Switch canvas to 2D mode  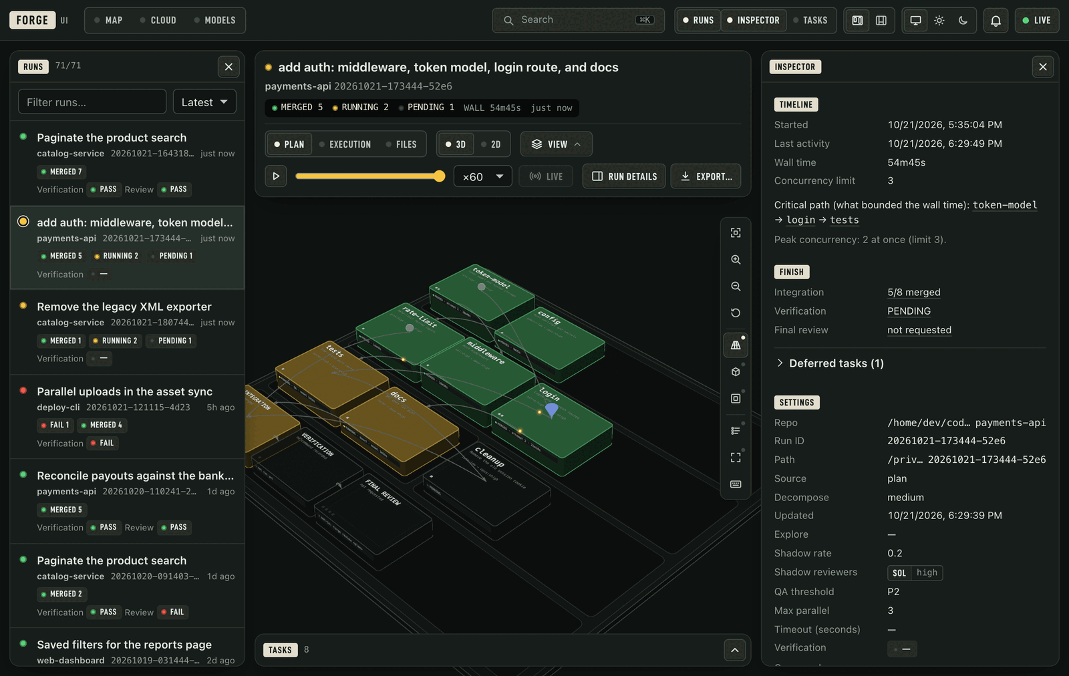click(x=491, y=144)
